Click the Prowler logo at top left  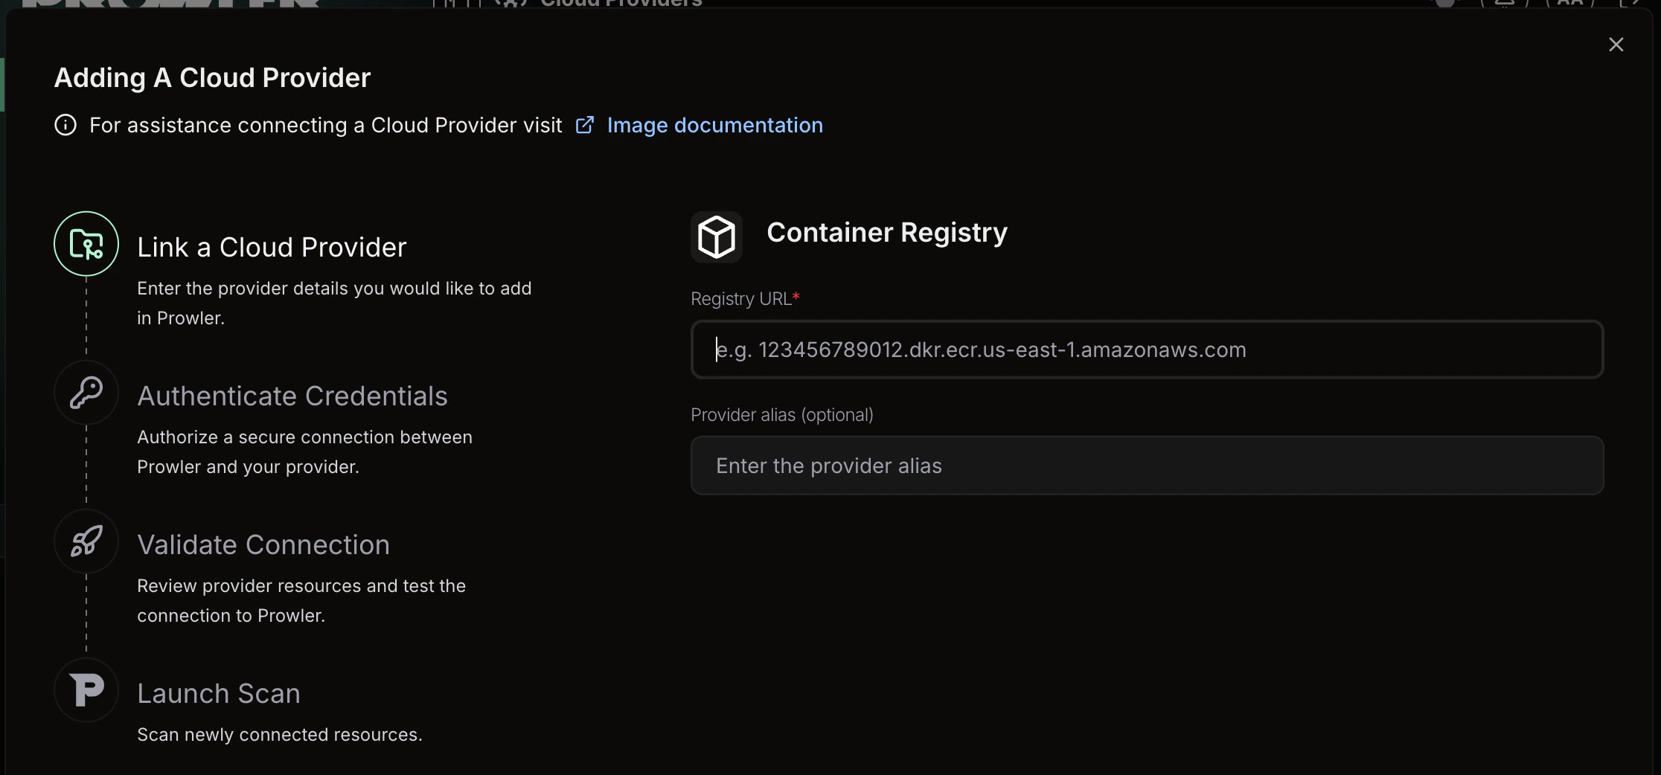[164, 4]
